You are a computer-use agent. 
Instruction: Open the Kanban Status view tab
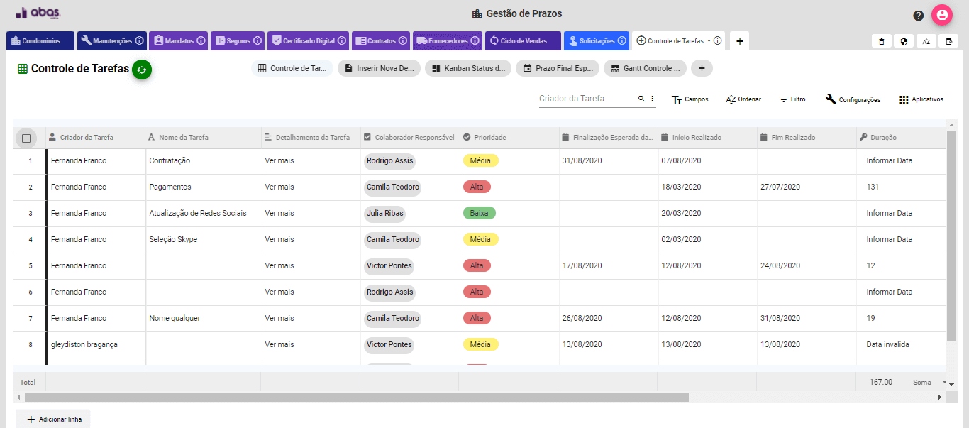[x=467, y=68]
